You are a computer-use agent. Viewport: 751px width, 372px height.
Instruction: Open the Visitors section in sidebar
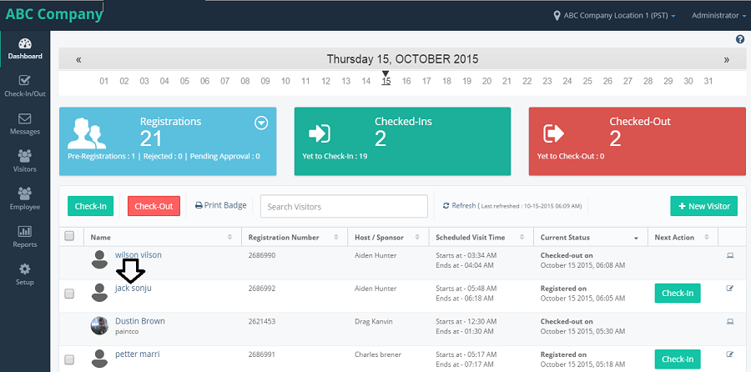25,162
